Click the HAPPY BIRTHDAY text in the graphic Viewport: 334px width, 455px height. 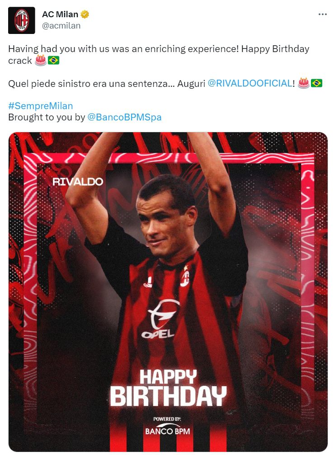(x=168, y=388)
